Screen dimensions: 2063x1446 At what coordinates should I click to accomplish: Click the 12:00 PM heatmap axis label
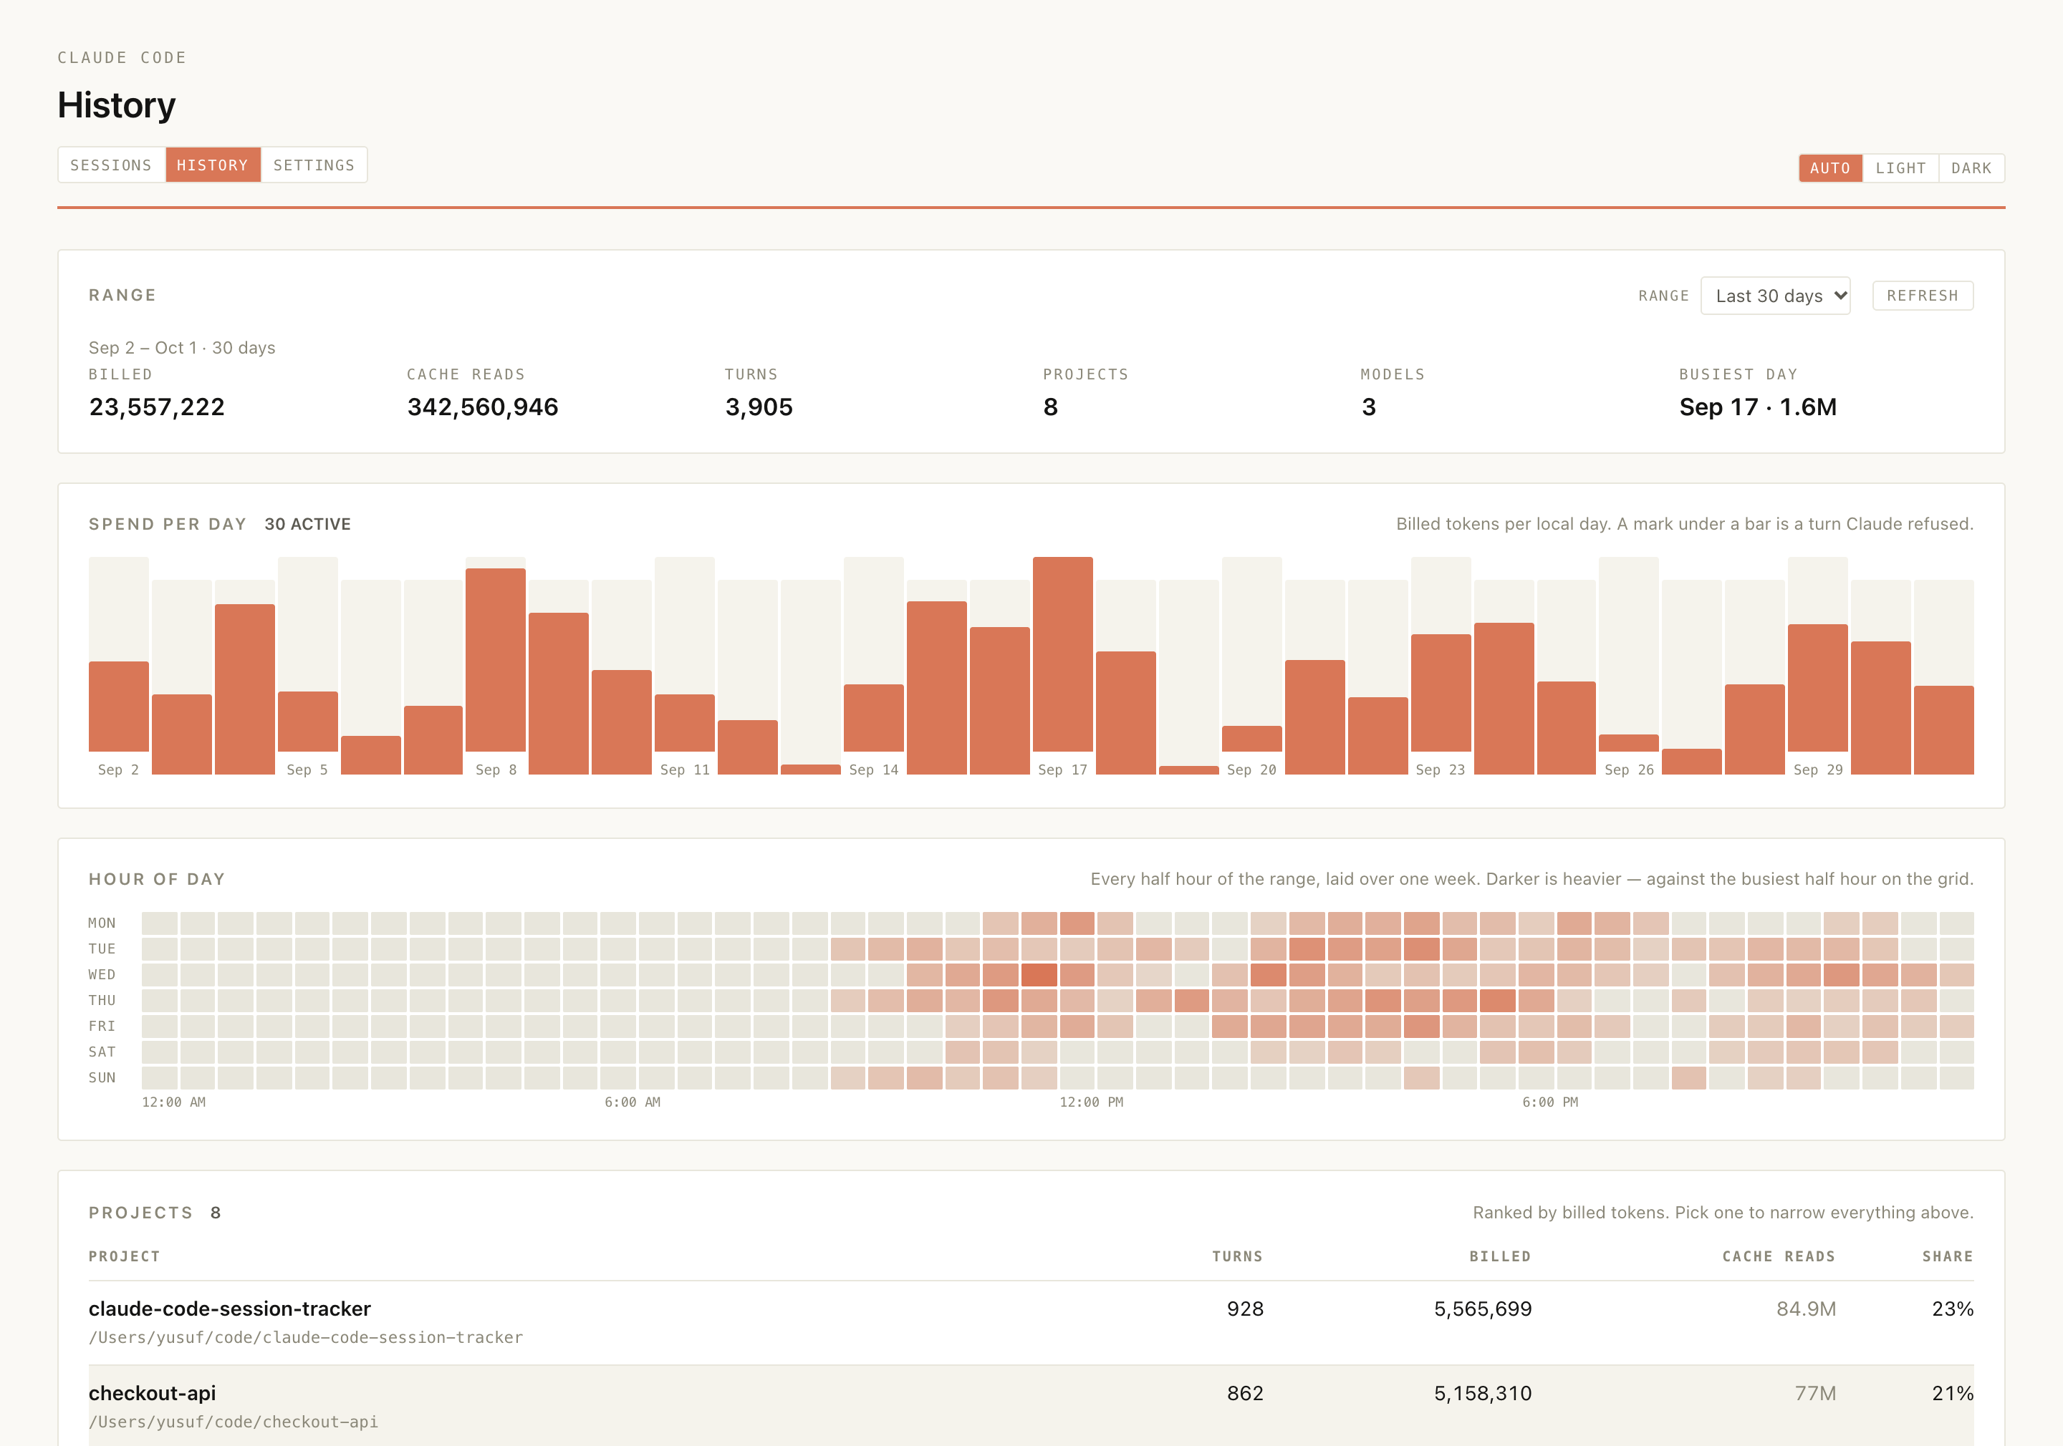(x=1091, y=1102)
